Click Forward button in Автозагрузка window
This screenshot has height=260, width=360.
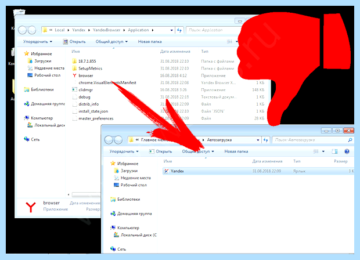pyautogui.click(x=118, y=140)
